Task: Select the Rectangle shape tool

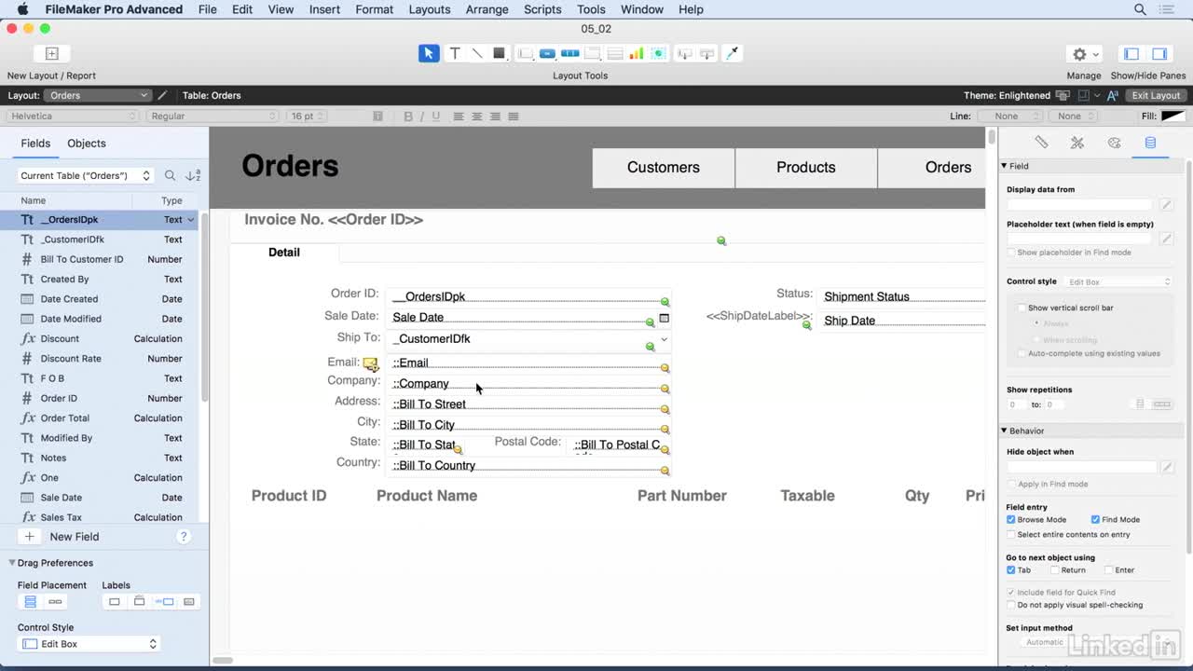Action: click(499, 53)
